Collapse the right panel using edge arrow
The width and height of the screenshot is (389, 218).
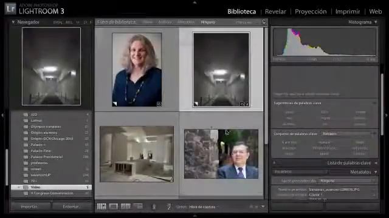(387, 115)
